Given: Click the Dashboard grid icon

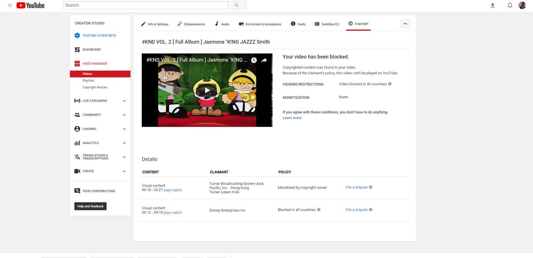Looking at the screenshot, I should point(77,50).
